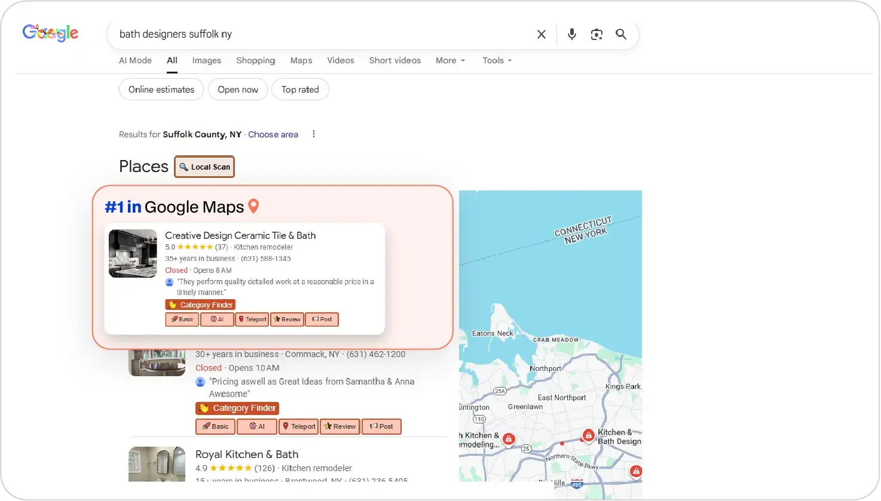
Task: Toggle the Open now filter chip
Action: [238, 90]
